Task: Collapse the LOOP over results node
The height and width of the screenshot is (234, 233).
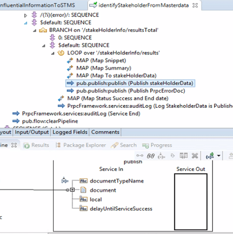Action: point(53,53)
